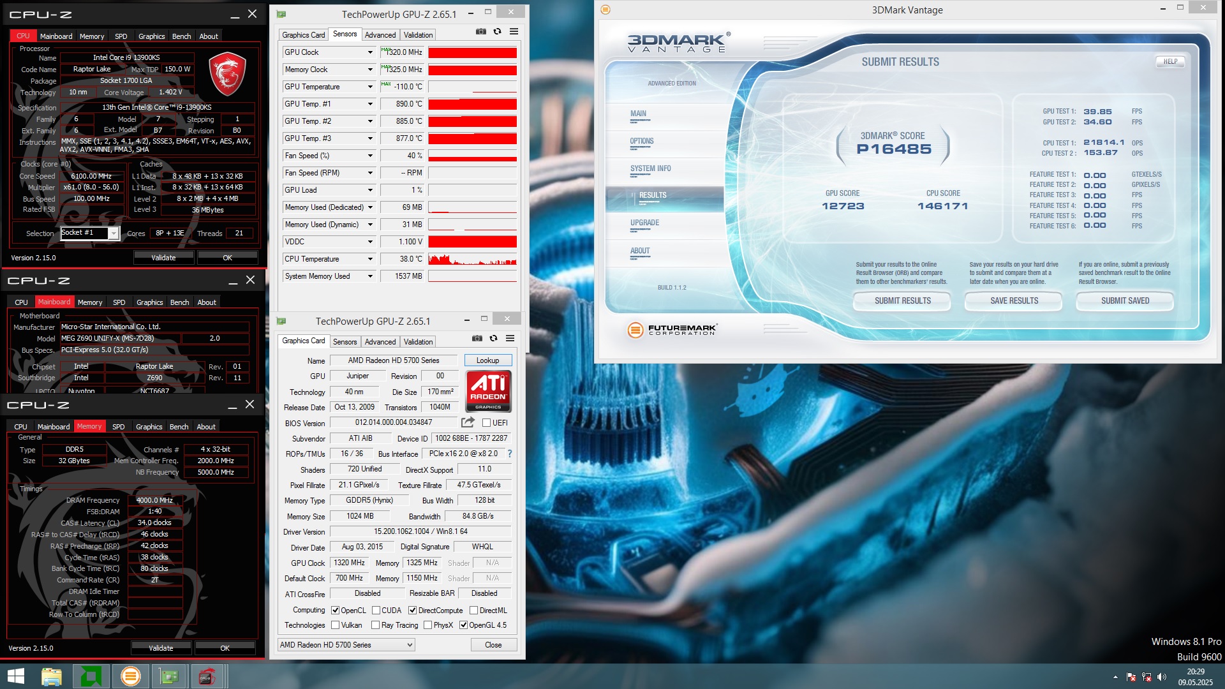Take a screenshot in GPU-Z Sensors window
Screen dimensions: 1225x689
481,32
